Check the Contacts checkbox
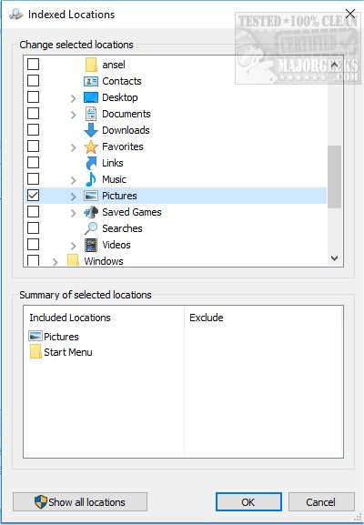 click(33, 81)
